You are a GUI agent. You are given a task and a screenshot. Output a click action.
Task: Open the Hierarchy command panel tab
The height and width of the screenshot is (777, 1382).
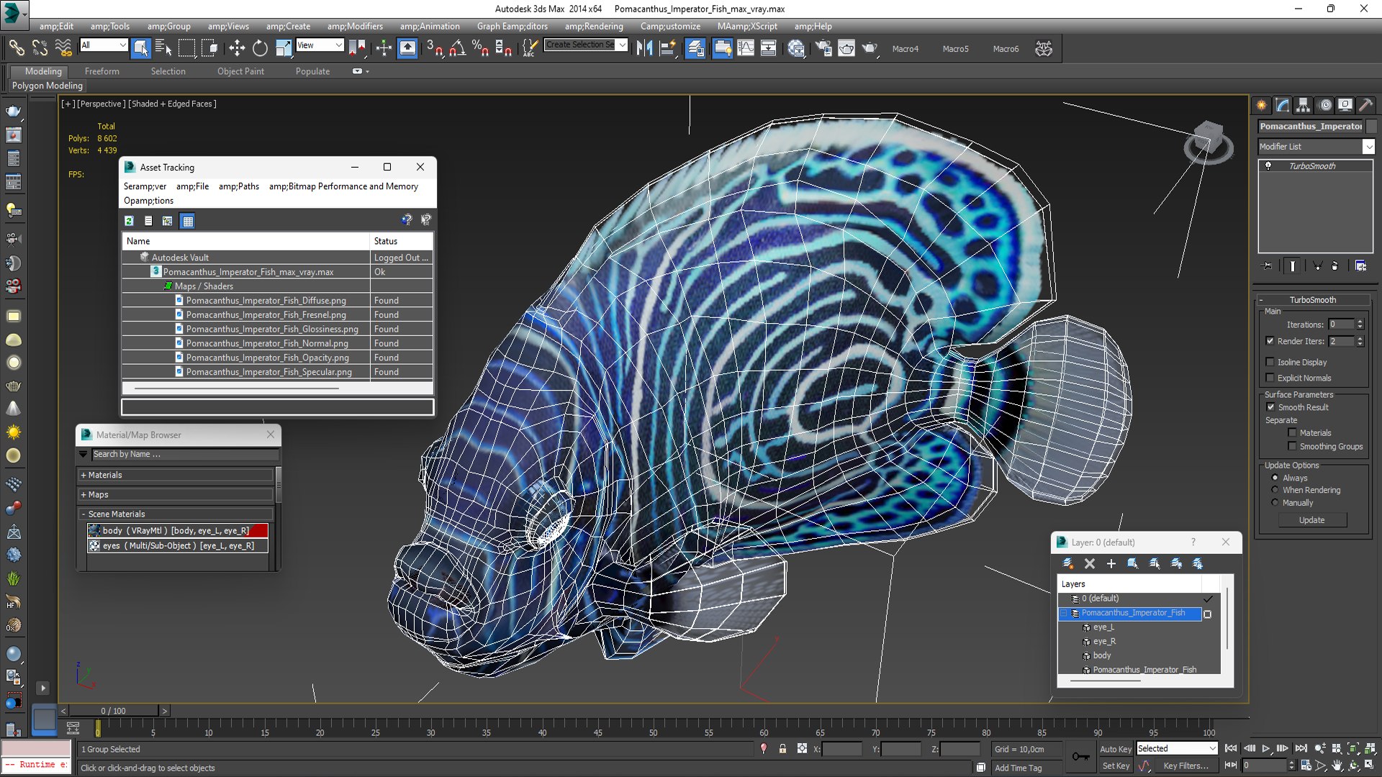coord(1304,105)
